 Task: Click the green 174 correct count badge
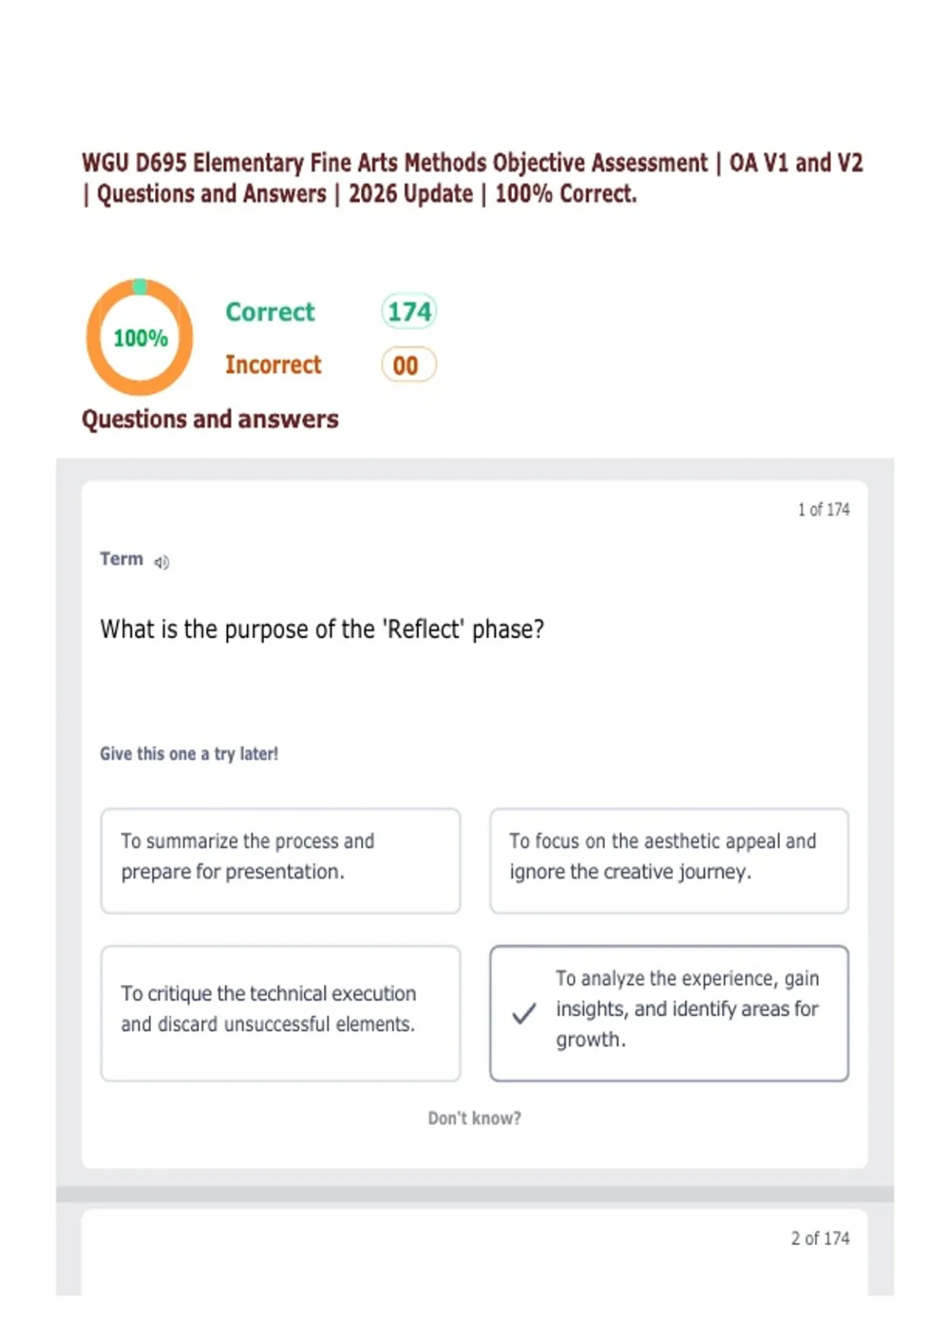click(408, 311)
